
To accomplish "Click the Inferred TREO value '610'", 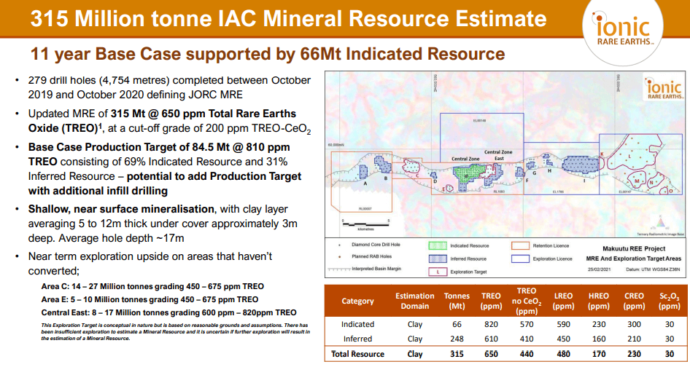I will click(491, 339).
